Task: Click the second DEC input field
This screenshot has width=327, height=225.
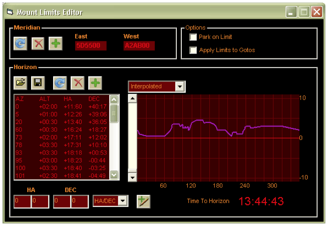Action: coord(80,201)
